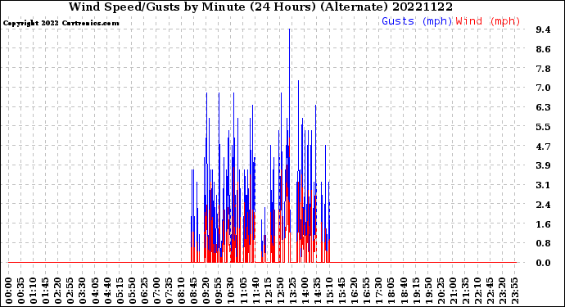Select the 07:00 x-axis label
Screen dimensions: 565x307
pos(156,291)
